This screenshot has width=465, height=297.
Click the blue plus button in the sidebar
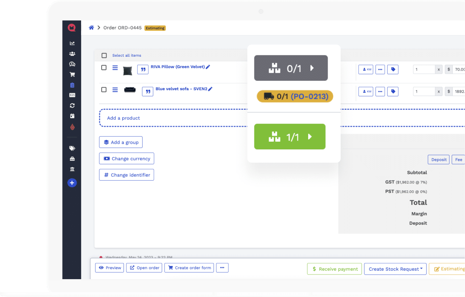click(x=72, y=183)
